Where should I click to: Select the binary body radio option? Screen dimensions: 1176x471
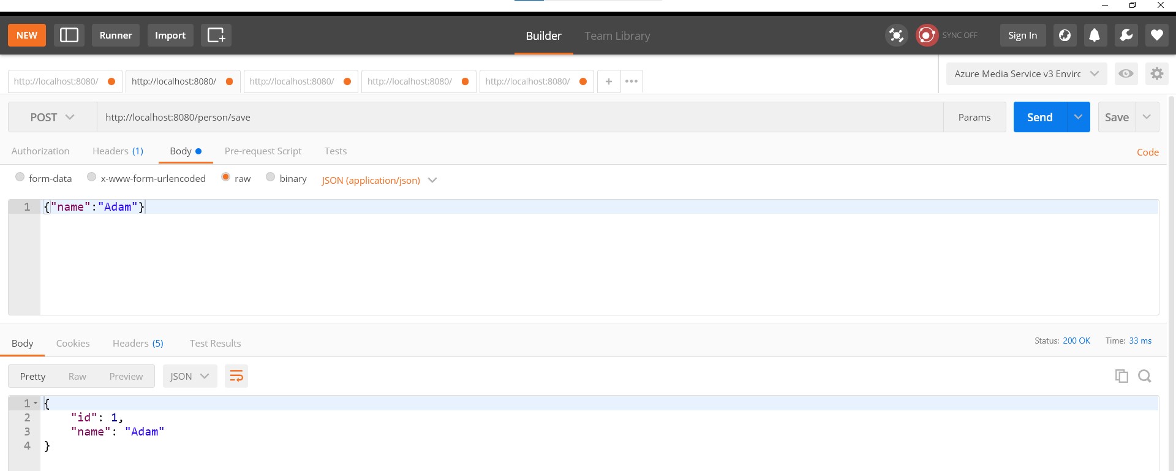270,177
